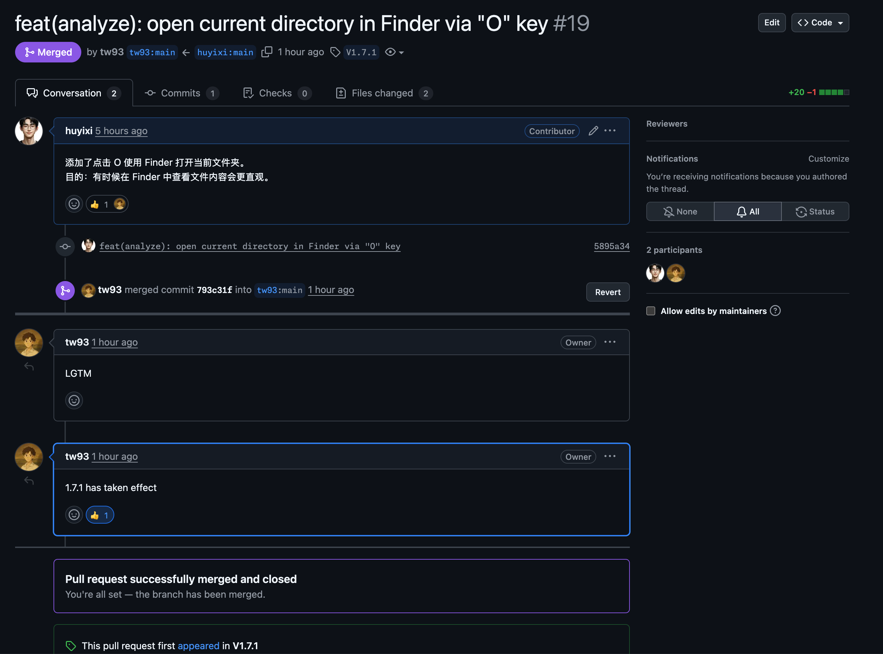Open the Files changed tab

pos(383,93)
